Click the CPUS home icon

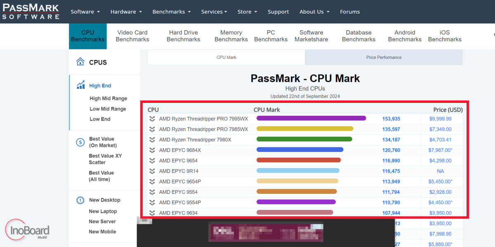(x=80, y=62)
